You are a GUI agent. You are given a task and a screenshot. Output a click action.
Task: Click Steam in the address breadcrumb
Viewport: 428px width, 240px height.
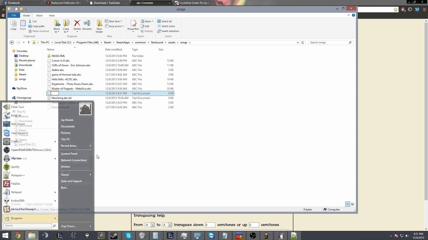107,42
